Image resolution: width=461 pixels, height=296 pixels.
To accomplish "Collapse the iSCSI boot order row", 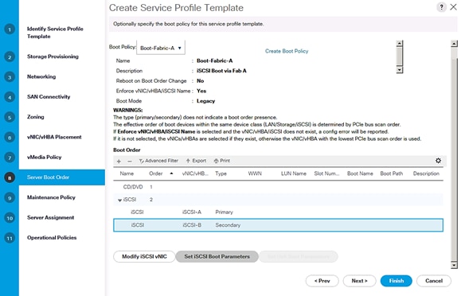I will click(x=119, y=200).
